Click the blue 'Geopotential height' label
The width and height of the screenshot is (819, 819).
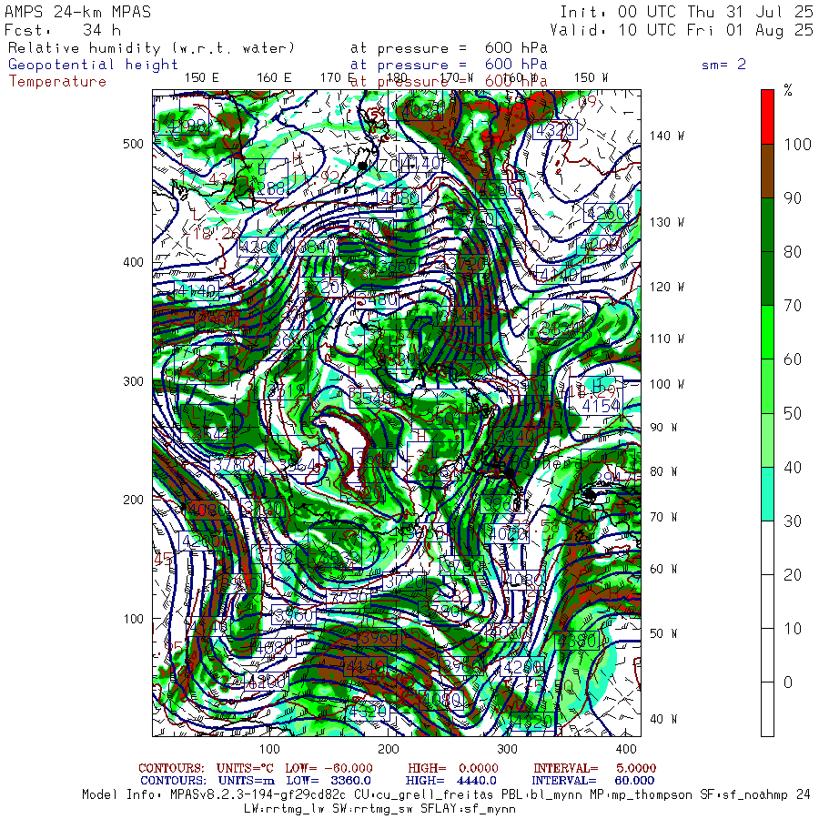tap(93, 65)
